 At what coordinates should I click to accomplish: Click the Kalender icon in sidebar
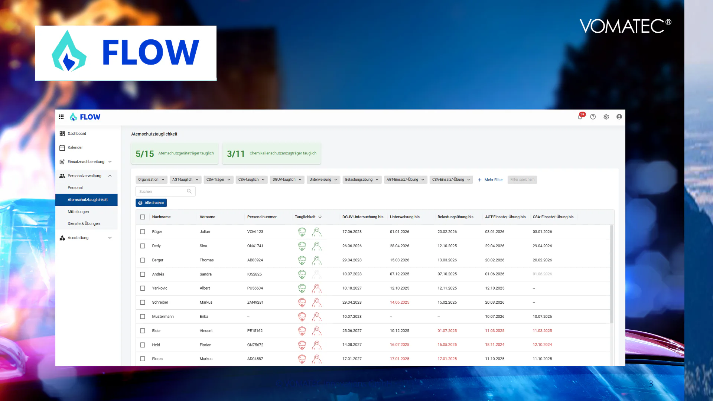tap(62, 148)
